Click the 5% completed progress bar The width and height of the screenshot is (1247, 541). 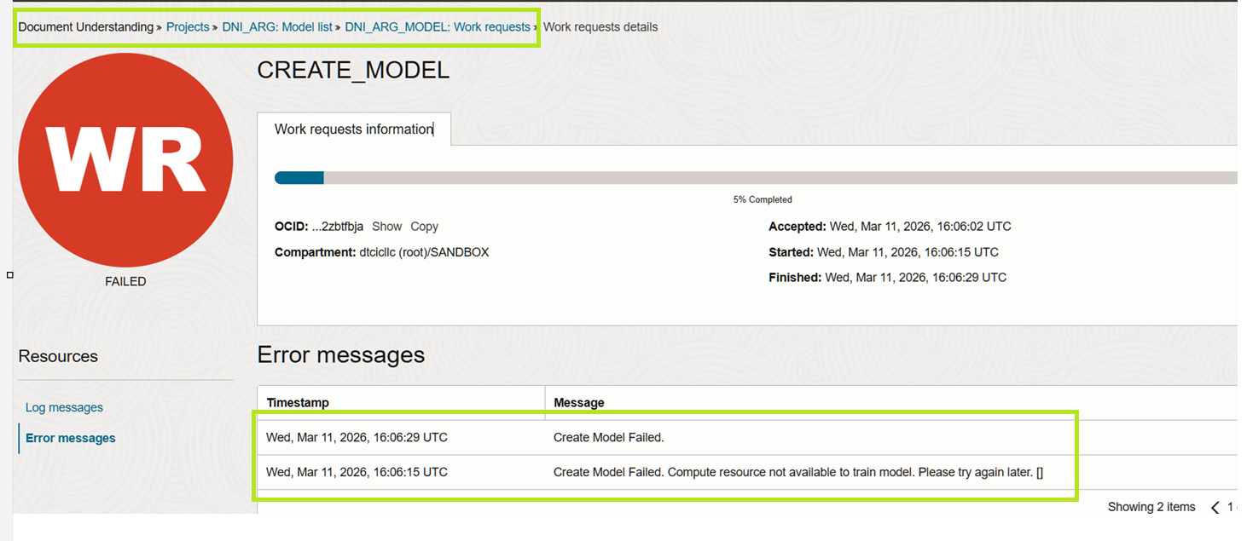[756, 178]
